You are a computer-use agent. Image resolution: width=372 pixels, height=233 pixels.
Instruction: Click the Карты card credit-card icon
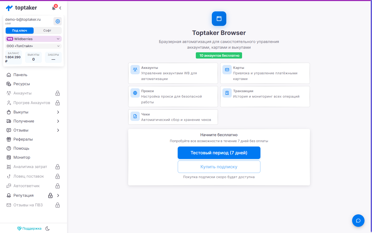click(227, 70)
